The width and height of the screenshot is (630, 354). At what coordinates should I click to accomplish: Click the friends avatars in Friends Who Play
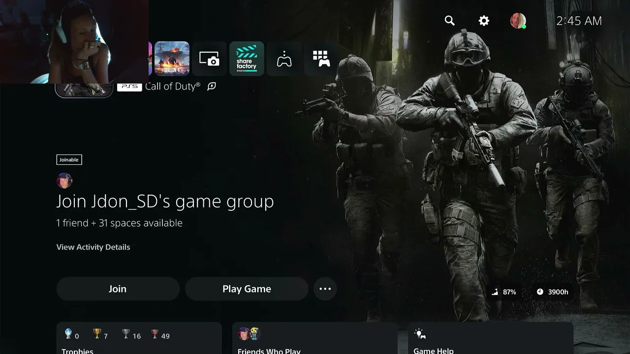pyautogui.click(x=249, y=334)
